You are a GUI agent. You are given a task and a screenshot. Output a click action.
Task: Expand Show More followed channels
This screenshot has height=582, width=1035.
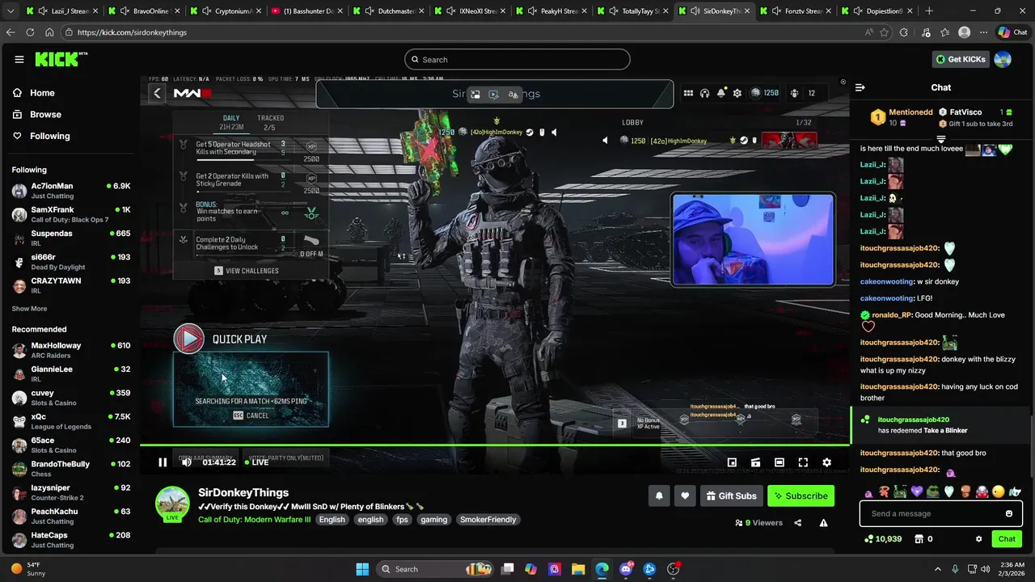click(29, 309)
